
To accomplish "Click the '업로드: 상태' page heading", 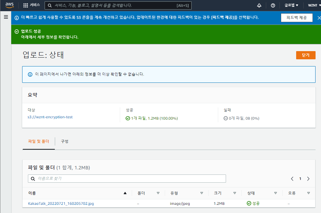I will (x=43, y=55).
